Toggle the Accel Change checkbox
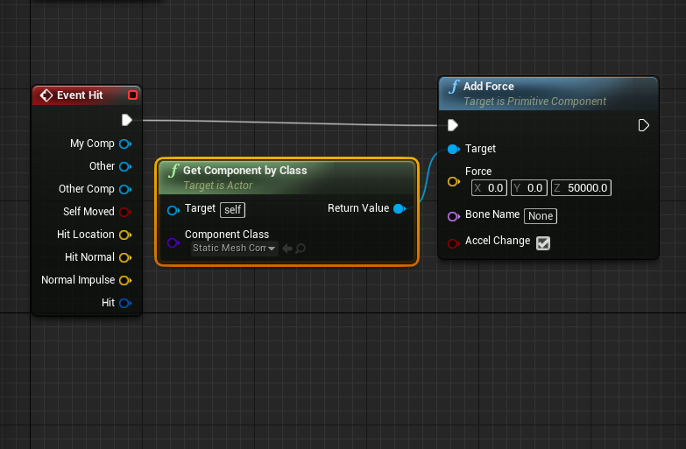Screen dimensions: 686x449 click(543, 243)
